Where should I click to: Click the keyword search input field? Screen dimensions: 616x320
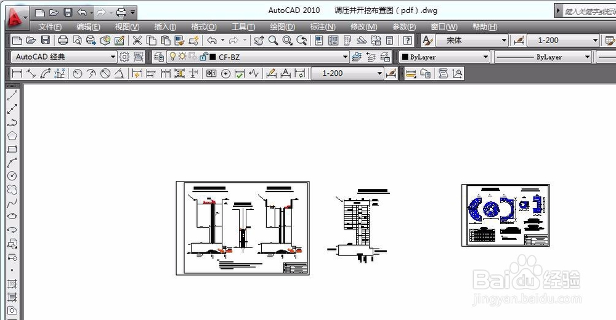(590, 12)
